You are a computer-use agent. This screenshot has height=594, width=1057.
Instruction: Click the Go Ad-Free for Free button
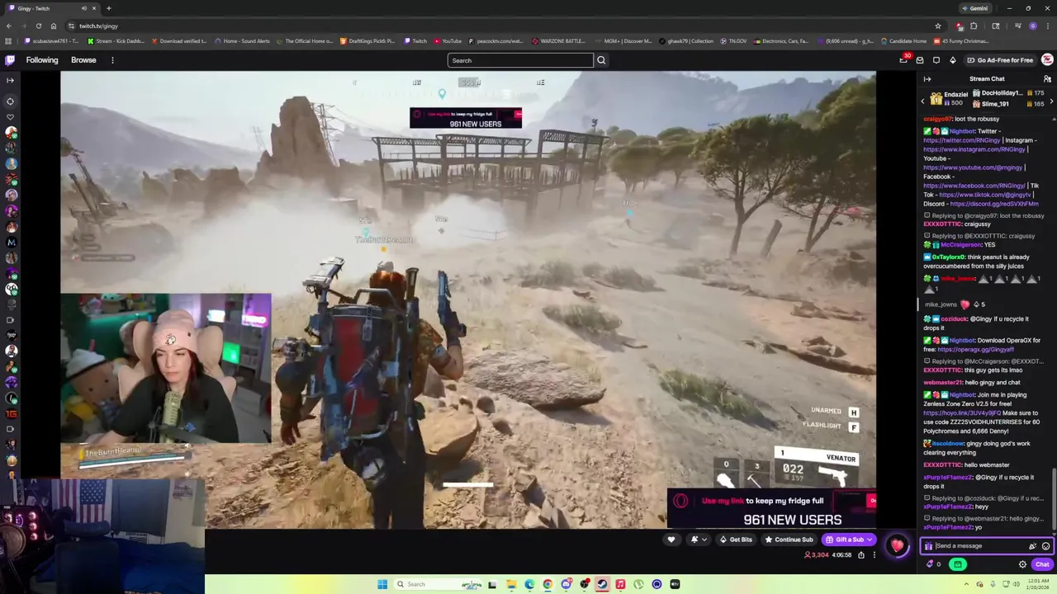pyautogui.click(x=999, y=60)
